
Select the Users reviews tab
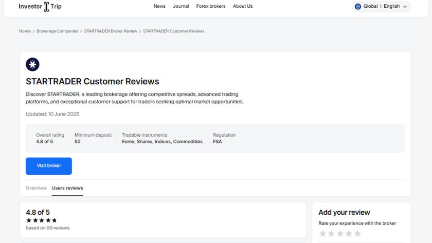(67, 188)
